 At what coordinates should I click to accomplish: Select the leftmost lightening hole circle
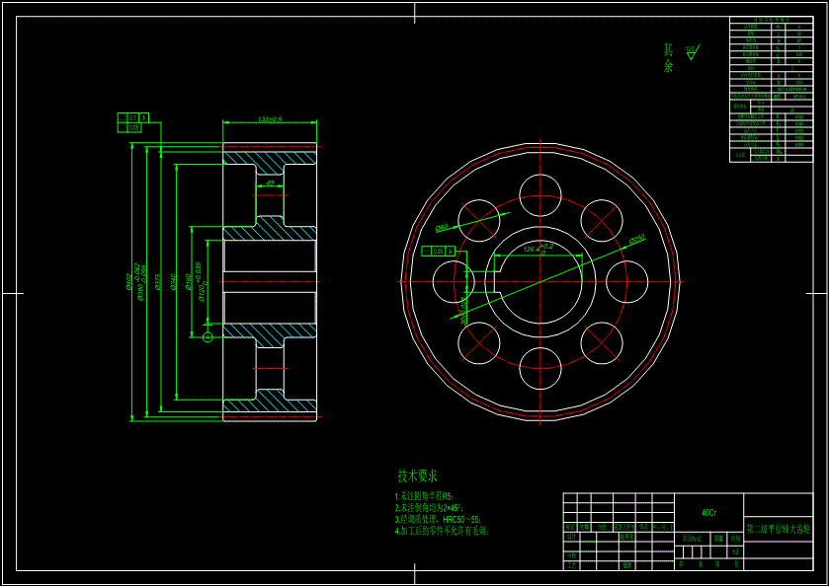[x=454, y=282]
